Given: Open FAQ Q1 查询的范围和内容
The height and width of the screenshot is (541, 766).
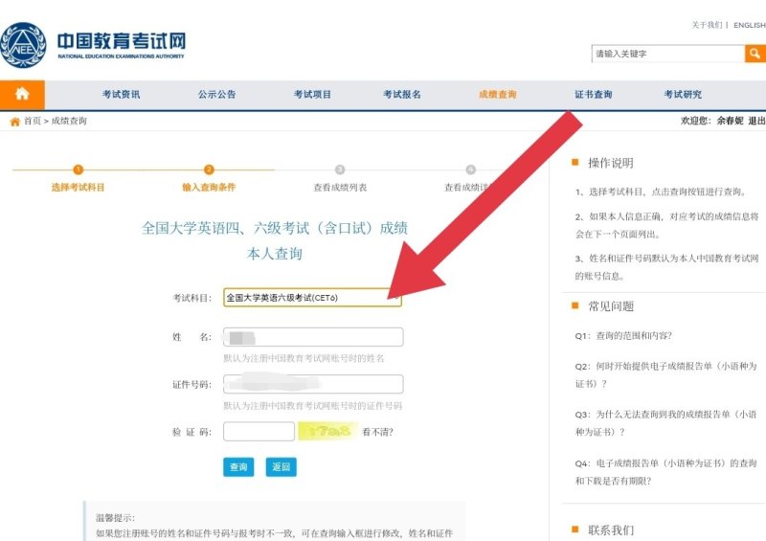Looking at the screenshot, I should click(x=623, y=336).
